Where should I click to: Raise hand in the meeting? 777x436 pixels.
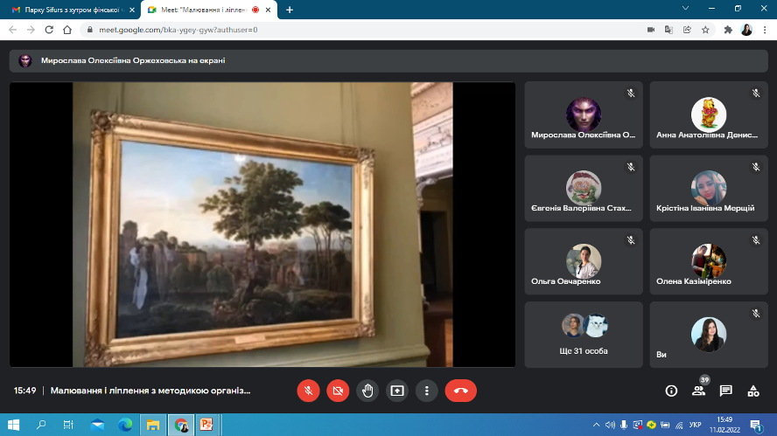[x=367, y=391]
